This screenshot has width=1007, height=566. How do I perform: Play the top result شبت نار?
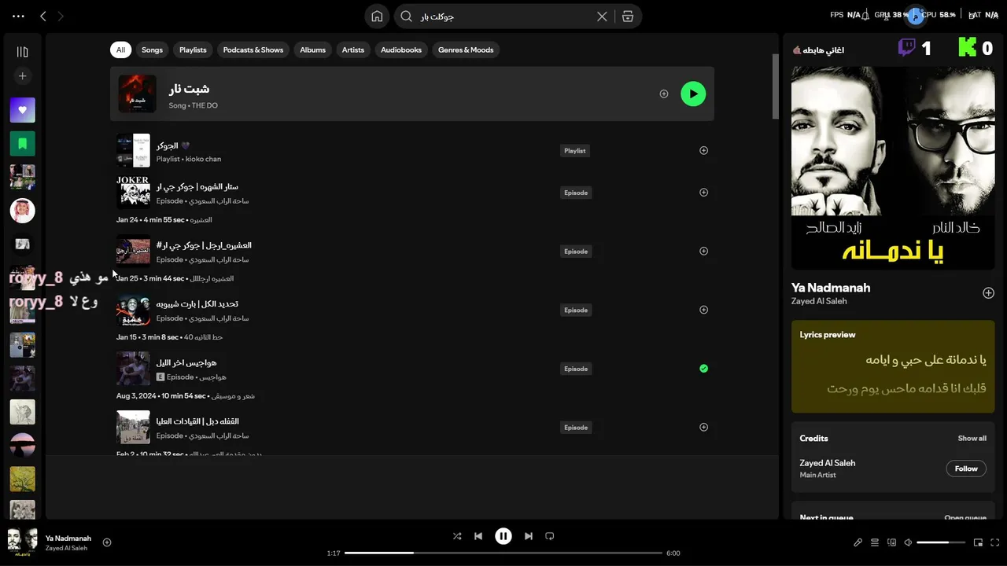[x=693, y=94]
